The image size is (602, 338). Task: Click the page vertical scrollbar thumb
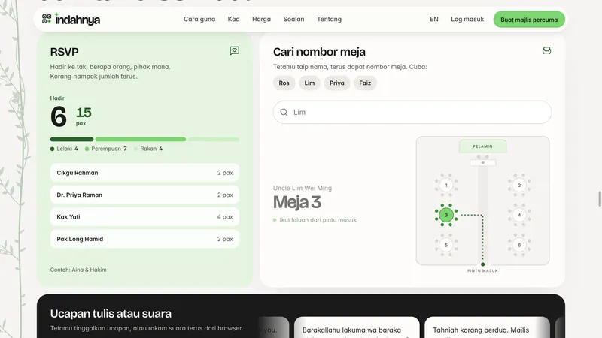(600, 199)
